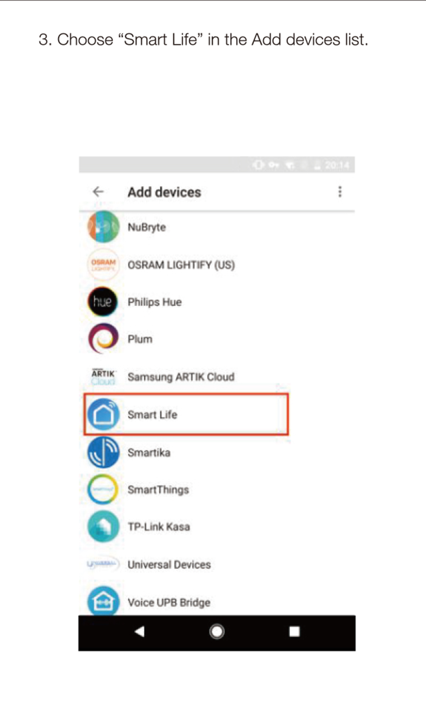Tap the SmartThings ring icon
This screenshot has width=426, height=701.
pos(103,489)
